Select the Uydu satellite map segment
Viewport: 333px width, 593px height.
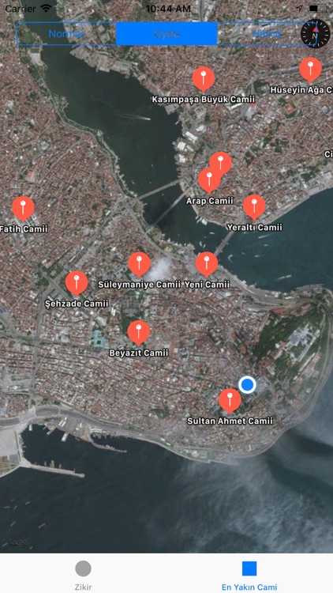point(166,34)
